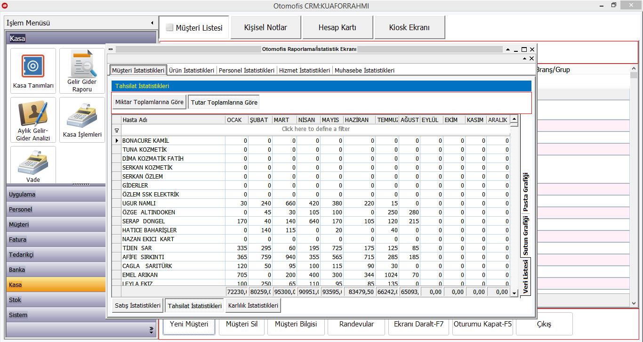Switch to Müşteri İstatistikleri tab
This screenshot has width=643, height=342.
[138, 70]
